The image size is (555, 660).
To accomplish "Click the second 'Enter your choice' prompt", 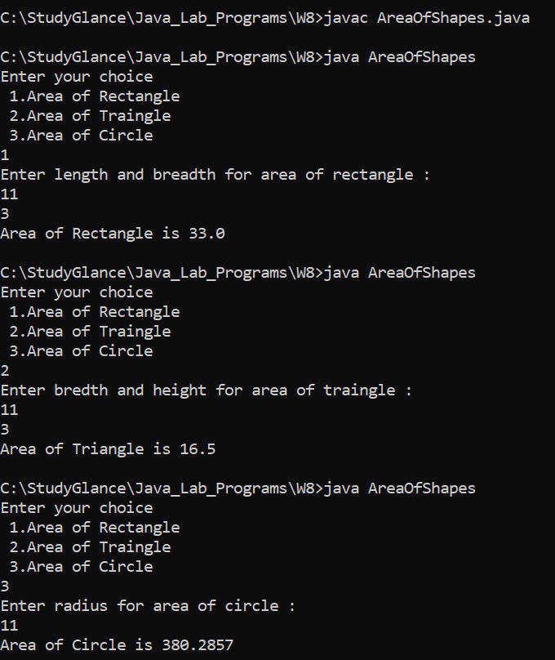I will pyautogui.click(x=77, y=292).
